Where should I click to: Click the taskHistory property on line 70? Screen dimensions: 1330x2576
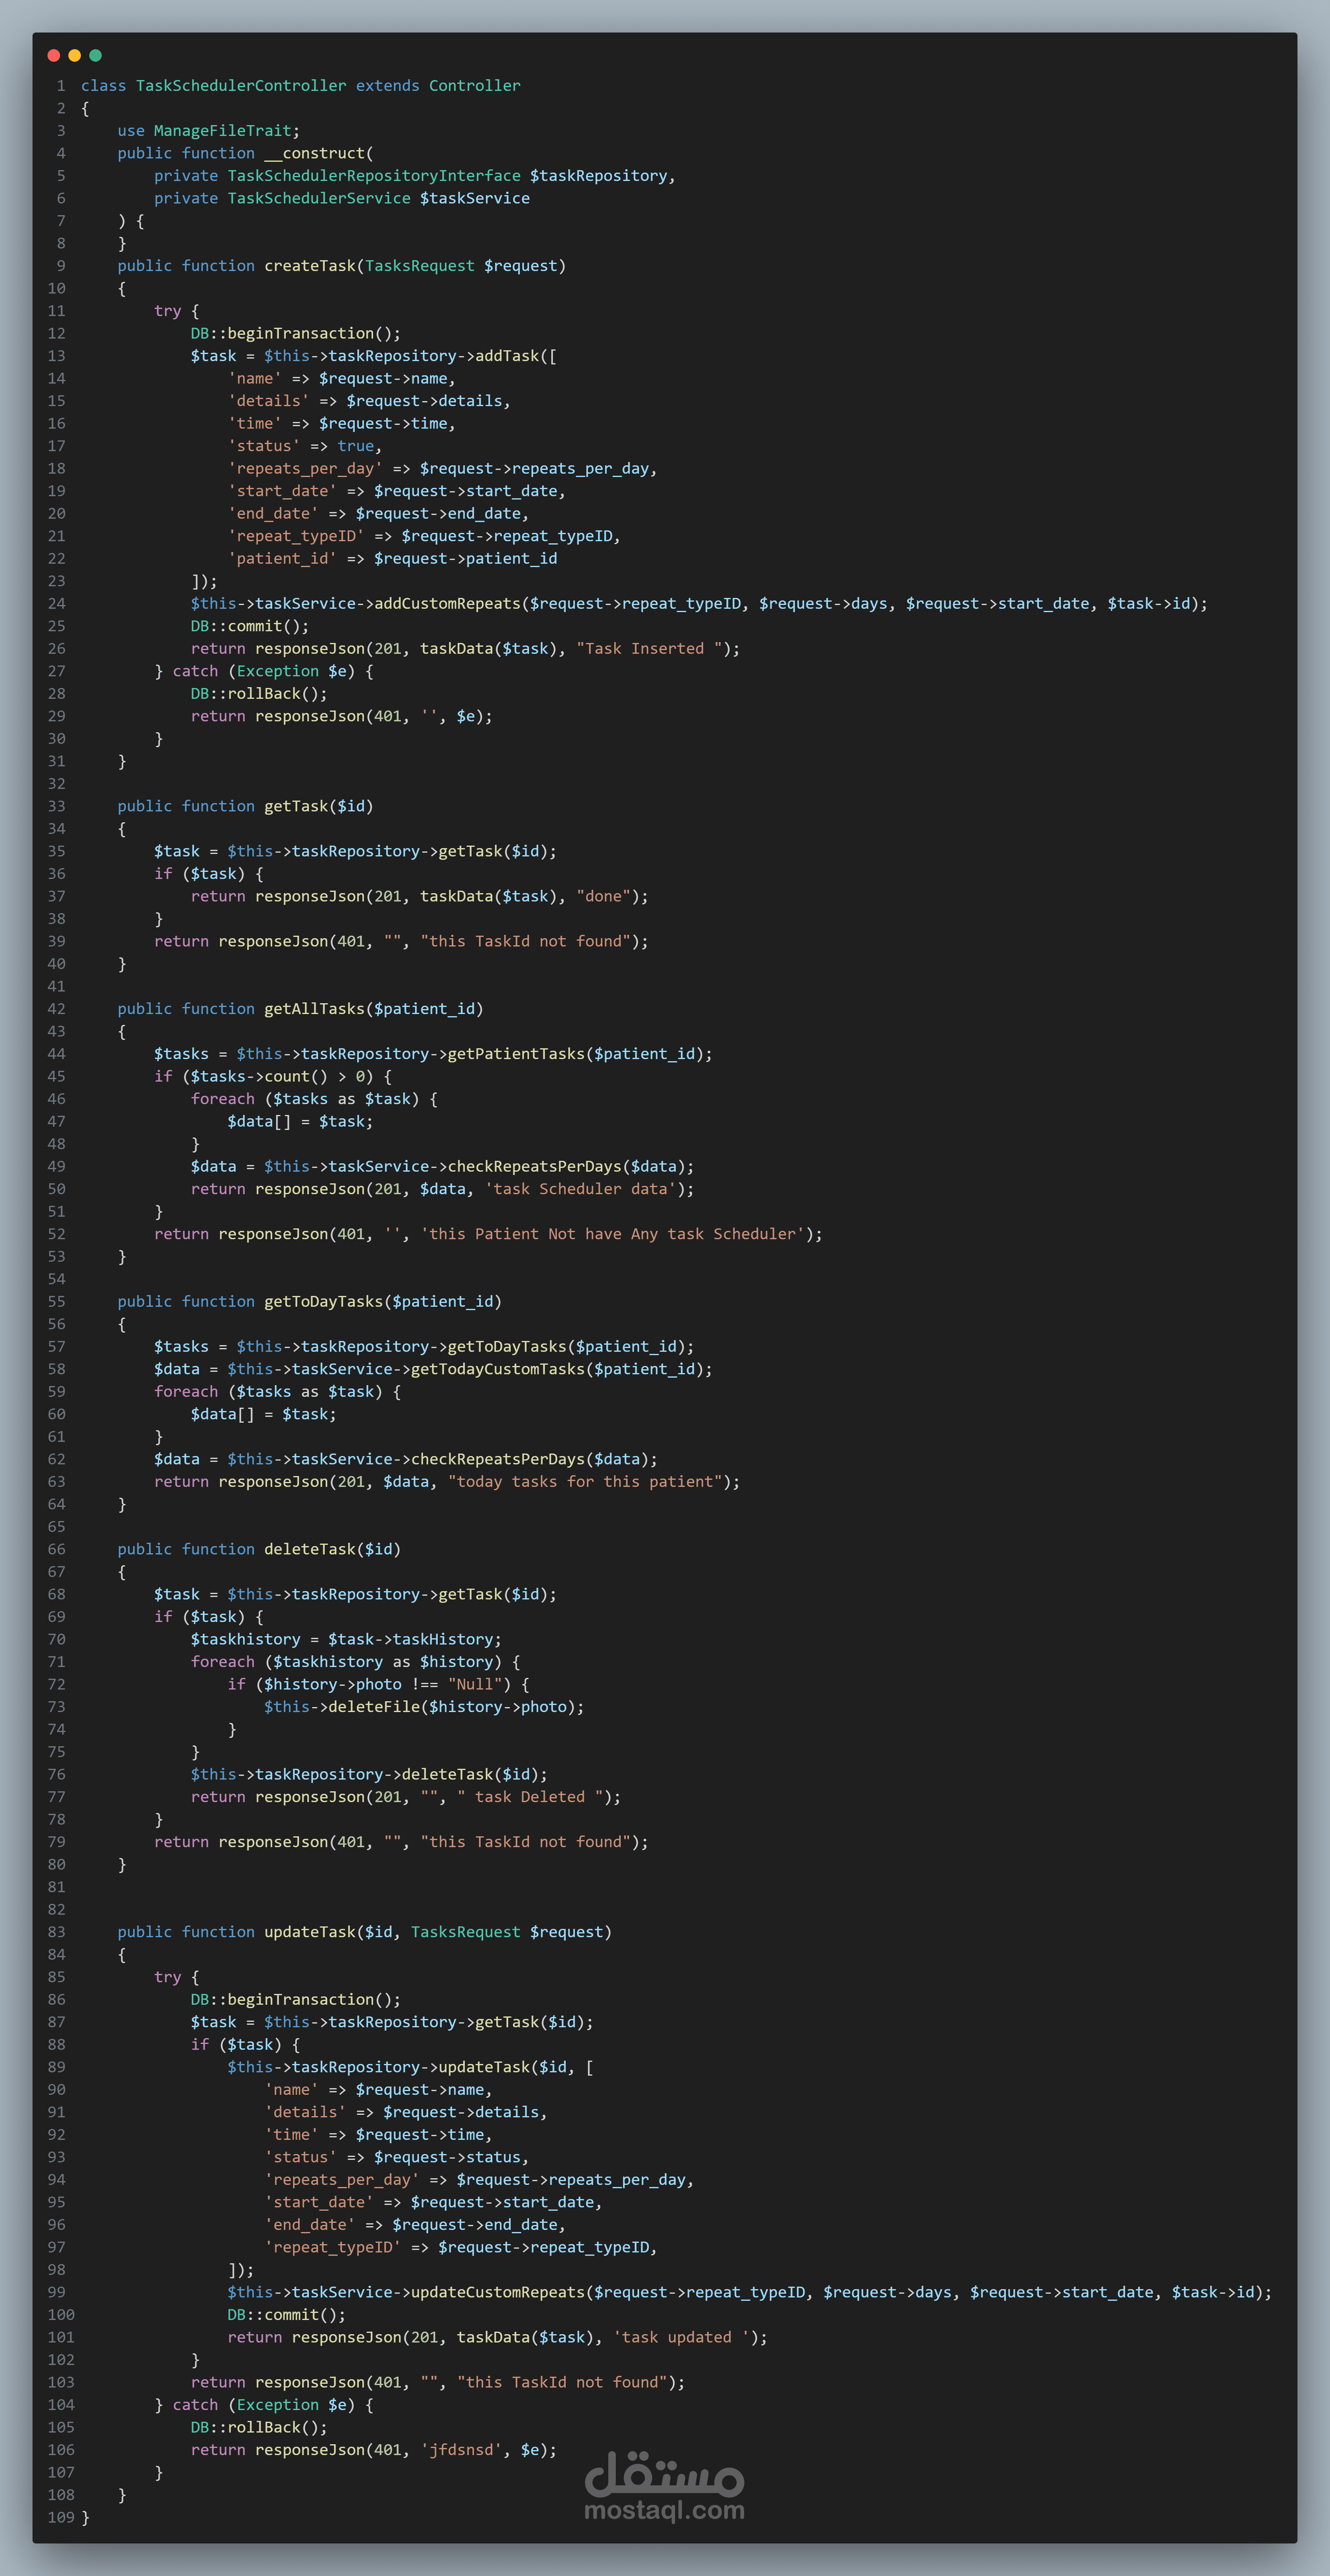click(443, 1639)
